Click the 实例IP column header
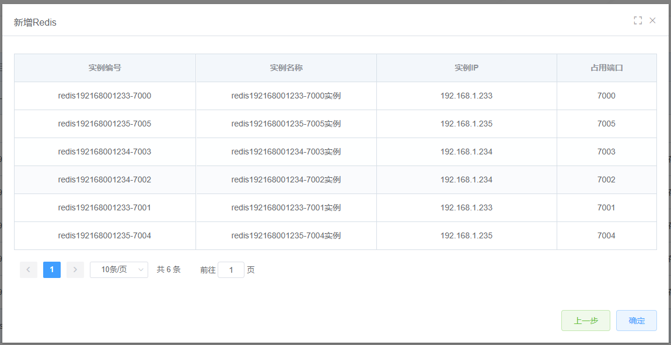This screenshot has height=345, width=671. tap(466, 68)
